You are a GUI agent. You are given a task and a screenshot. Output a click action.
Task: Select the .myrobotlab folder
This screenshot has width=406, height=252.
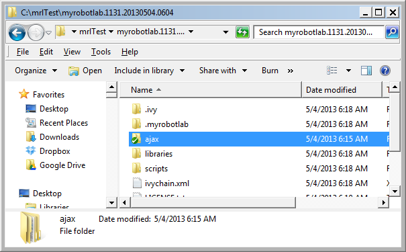click(166, 124)
